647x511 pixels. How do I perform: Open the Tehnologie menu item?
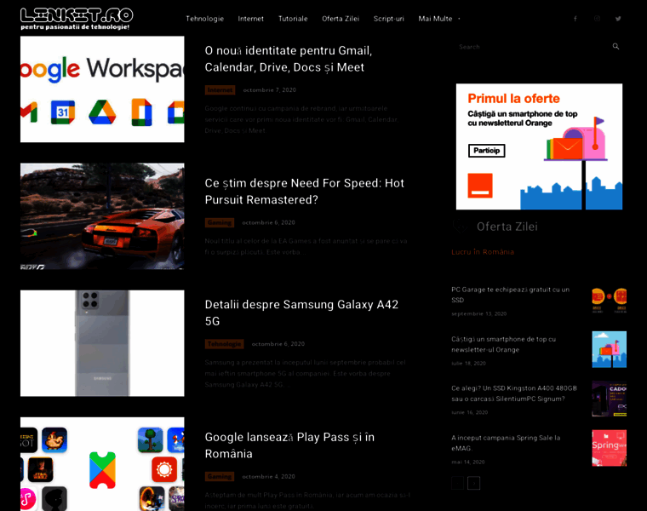(x=204, y=19)
